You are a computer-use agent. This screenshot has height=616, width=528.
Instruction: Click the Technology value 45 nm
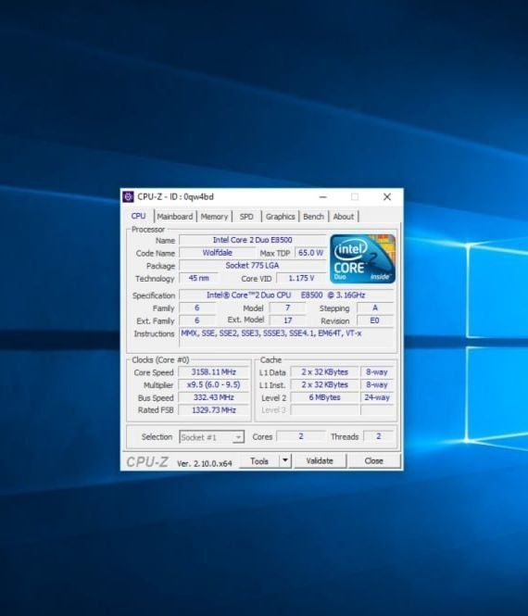(199, 278)
